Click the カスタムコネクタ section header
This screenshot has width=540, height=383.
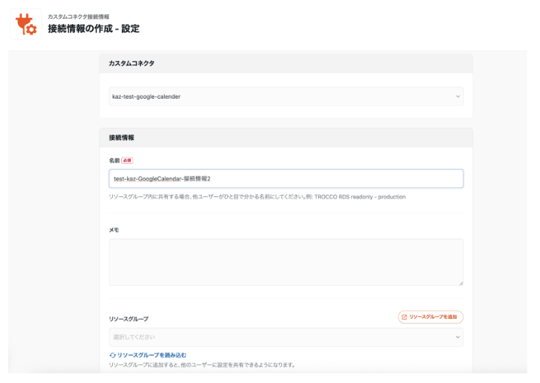(132, 63)
